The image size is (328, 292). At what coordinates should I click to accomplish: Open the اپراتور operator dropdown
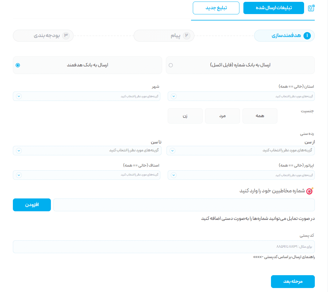pos(241,175)
